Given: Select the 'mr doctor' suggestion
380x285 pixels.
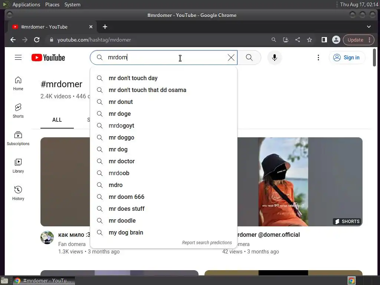Looking at the screenshot, I should coord(164,161).
